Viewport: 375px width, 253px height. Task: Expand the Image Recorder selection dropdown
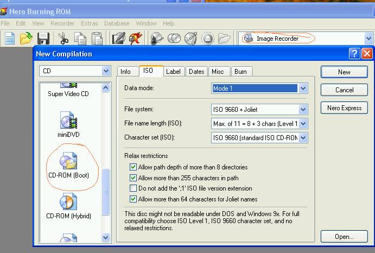[x=369, y=39]
